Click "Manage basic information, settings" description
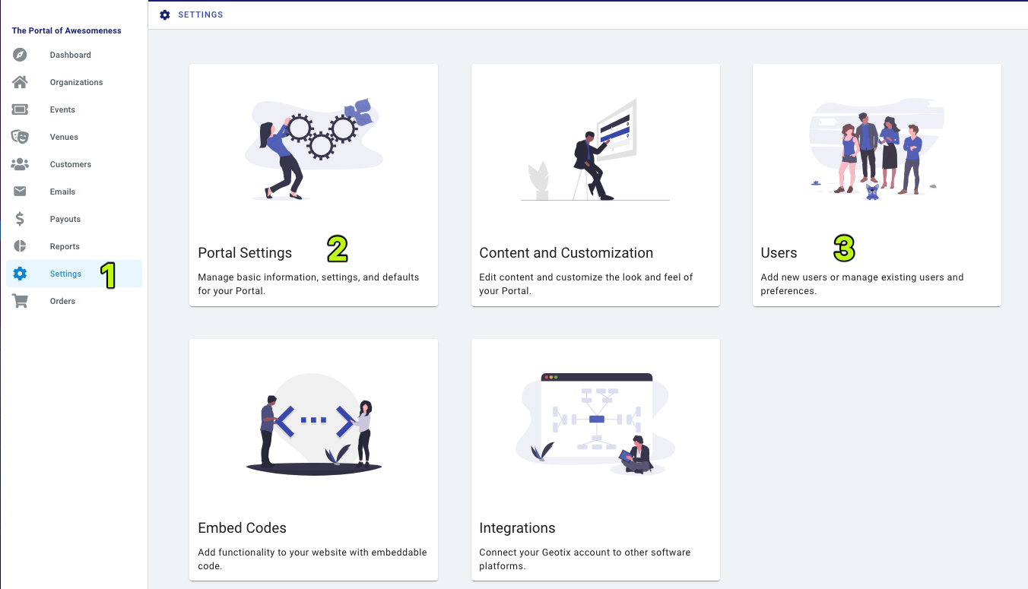1028x589 pixels. tap(308, 284)
